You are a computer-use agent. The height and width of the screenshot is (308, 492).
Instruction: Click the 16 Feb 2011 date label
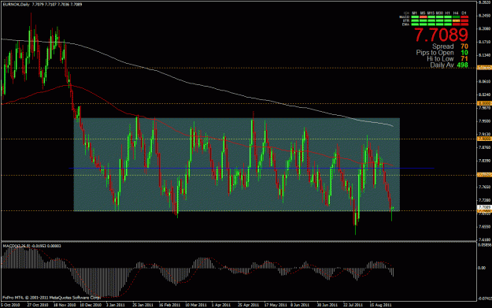169,305
